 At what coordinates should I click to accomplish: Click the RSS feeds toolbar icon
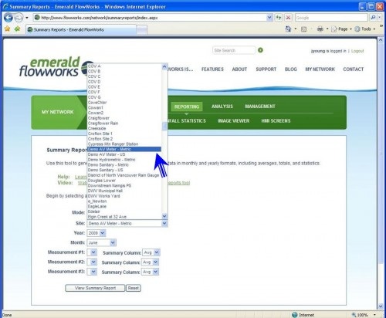tap(303, 29)
